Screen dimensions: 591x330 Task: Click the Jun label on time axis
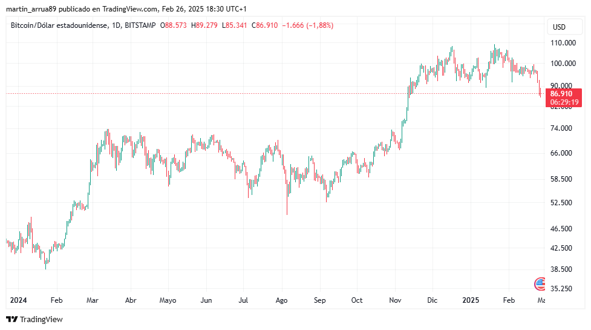[206, 300]
